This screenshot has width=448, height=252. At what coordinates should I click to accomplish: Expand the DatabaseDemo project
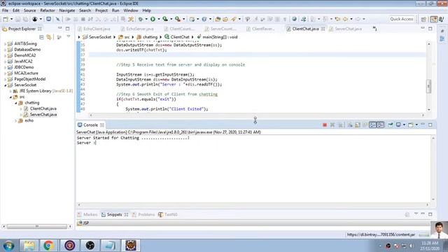5,50
